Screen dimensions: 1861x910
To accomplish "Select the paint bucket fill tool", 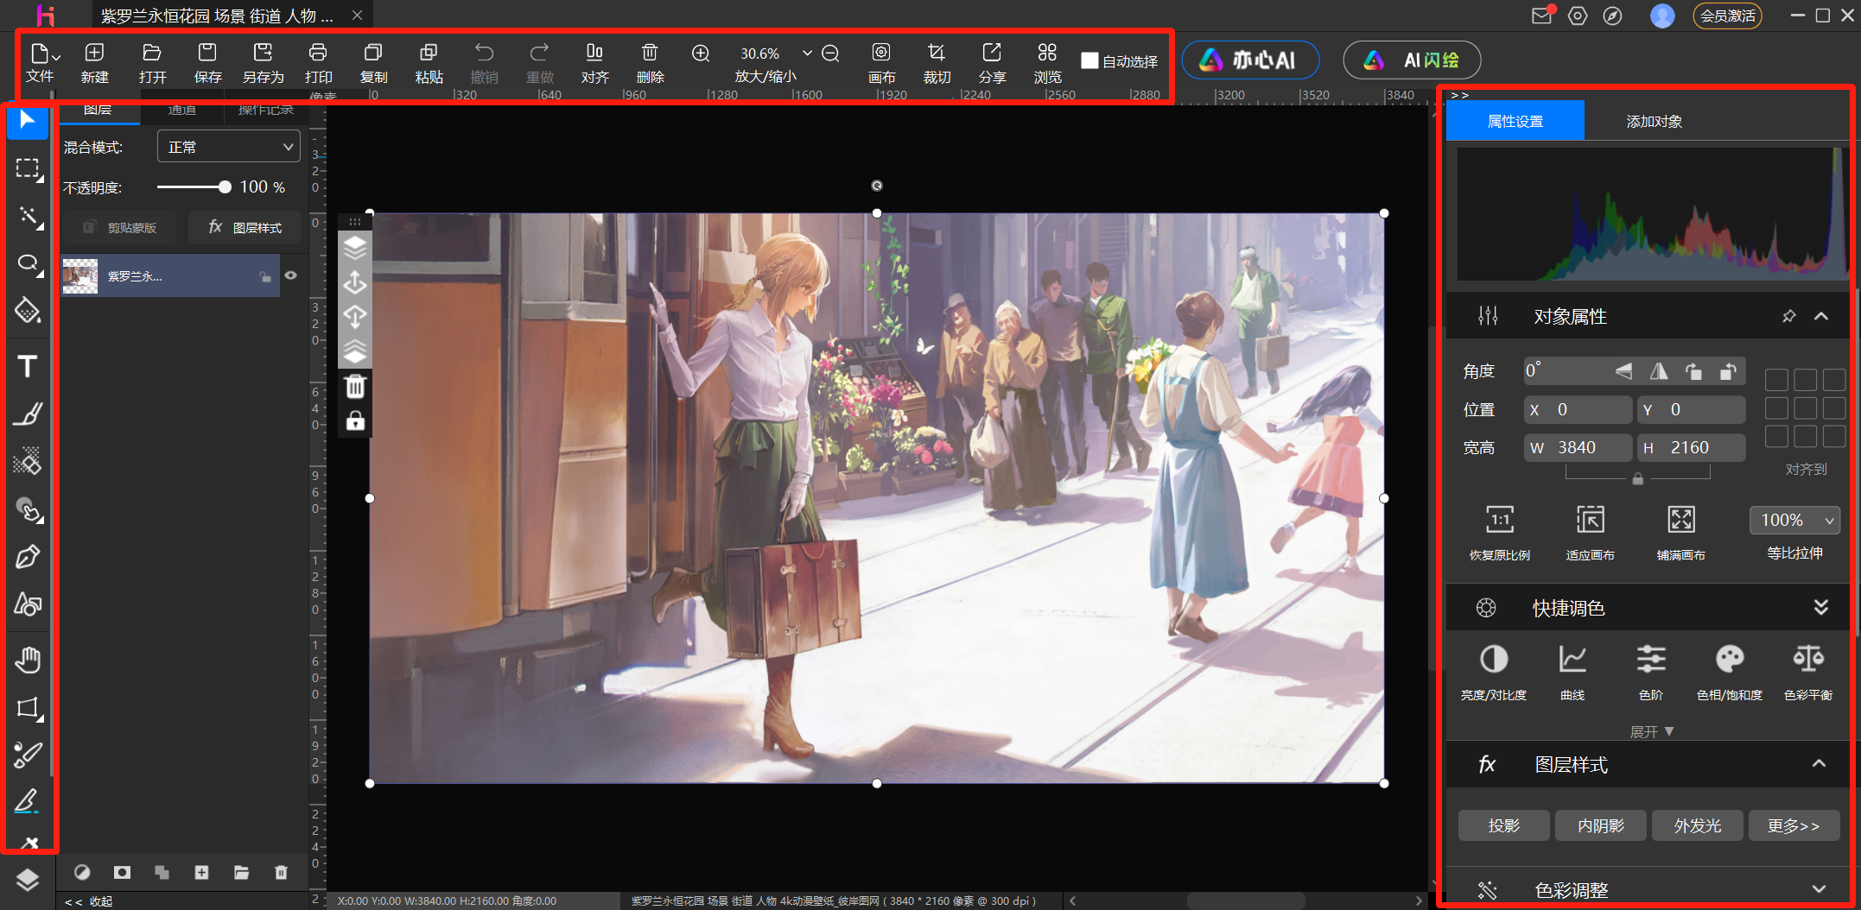I will point(28,310).
